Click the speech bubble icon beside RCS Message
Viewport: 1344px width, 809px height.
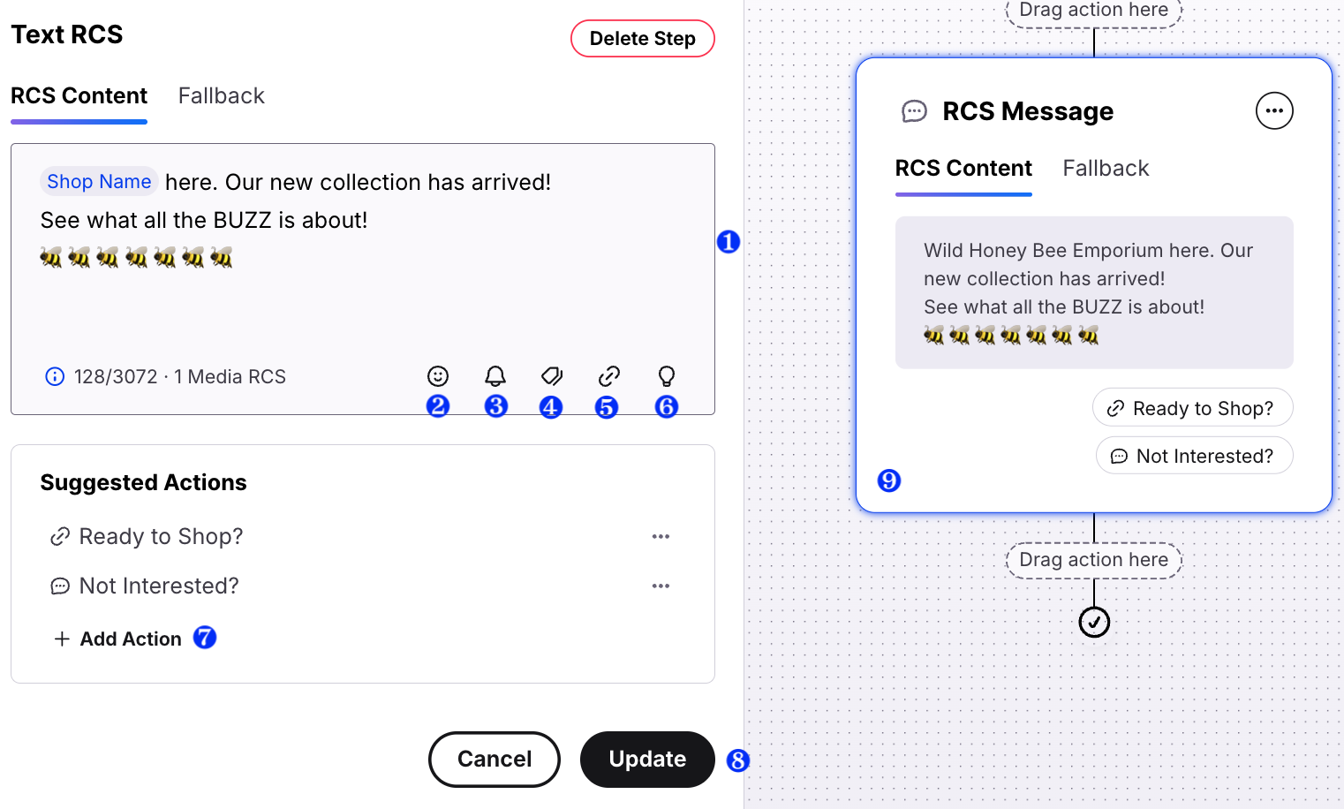914,111
